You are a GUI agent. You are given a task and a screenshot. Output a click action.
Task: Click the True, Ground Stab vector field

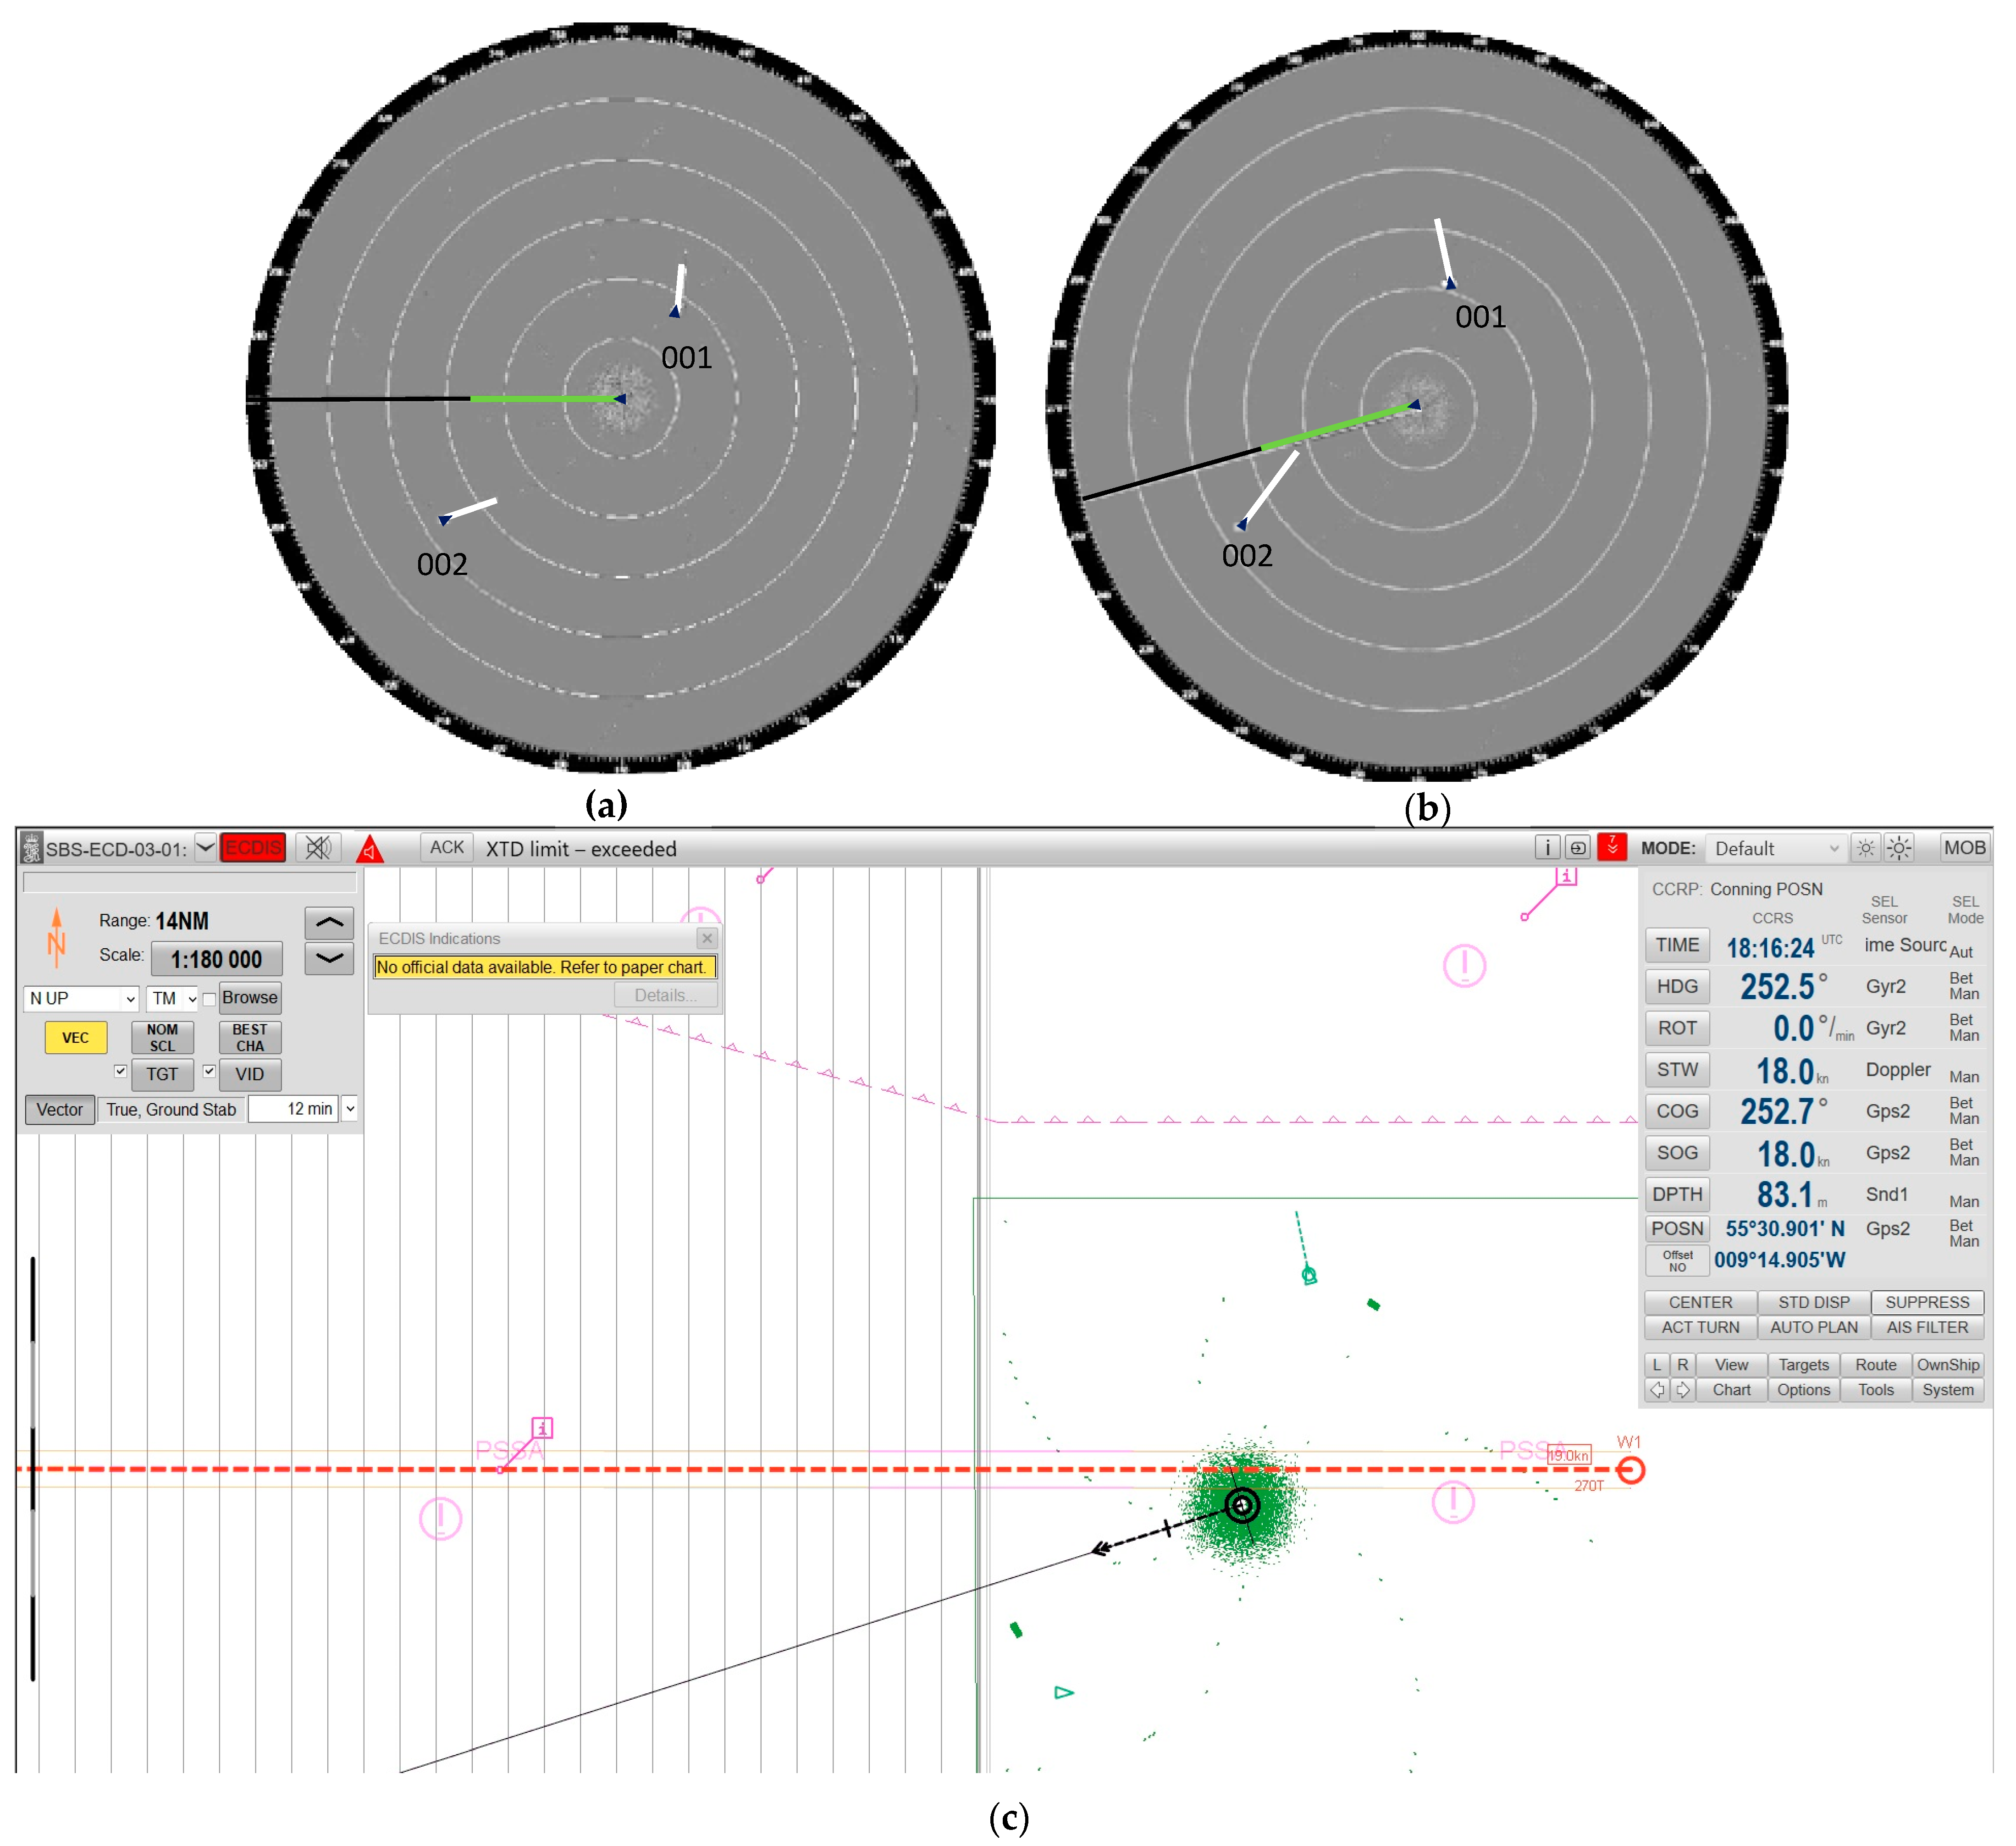click(x=171, y=1109)
